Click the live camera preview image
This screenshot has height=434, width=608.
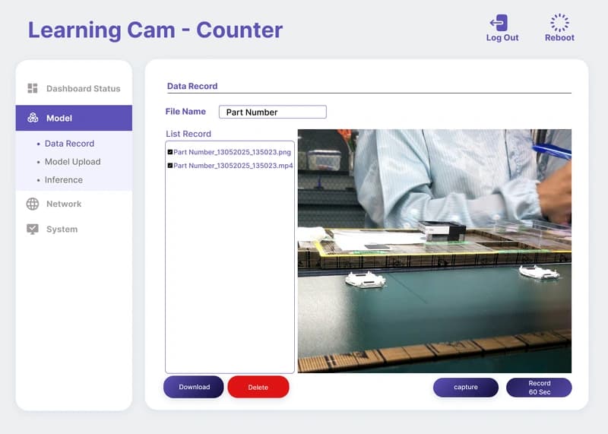click(434, 251)
